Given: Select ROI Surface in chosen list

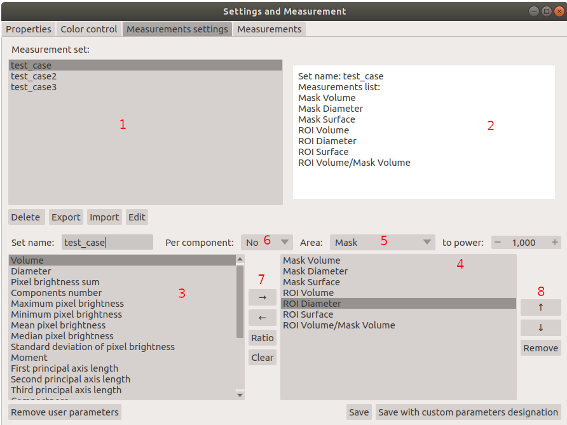Looking at the screenshot, I should click(399, 314).
